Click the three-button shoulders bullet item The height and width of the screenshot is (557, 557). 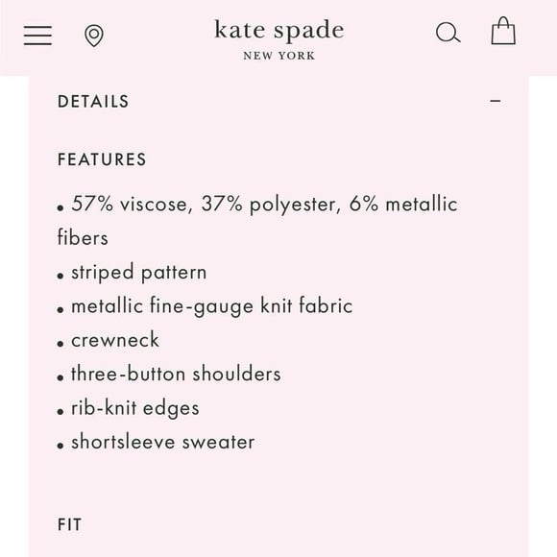coord(169,374)
